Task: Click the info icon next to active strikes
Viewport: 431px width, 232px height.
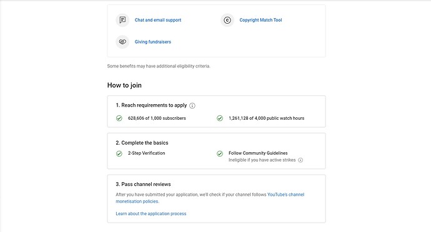Action: [x=300, y=160]
